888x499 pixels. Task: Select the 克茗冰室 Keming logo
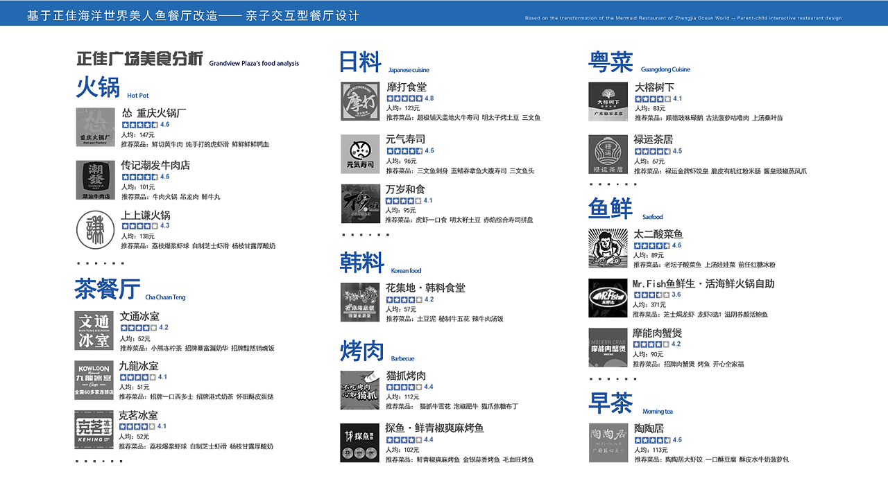pyautogui.click(x=94, y=430)
